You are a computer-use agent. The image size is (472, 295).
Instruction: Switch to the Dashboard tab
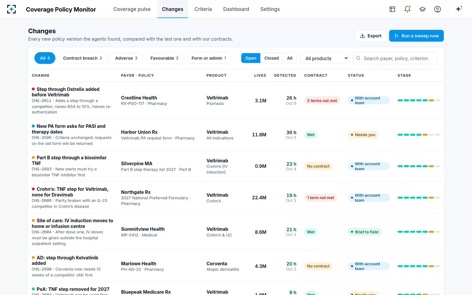236,9
